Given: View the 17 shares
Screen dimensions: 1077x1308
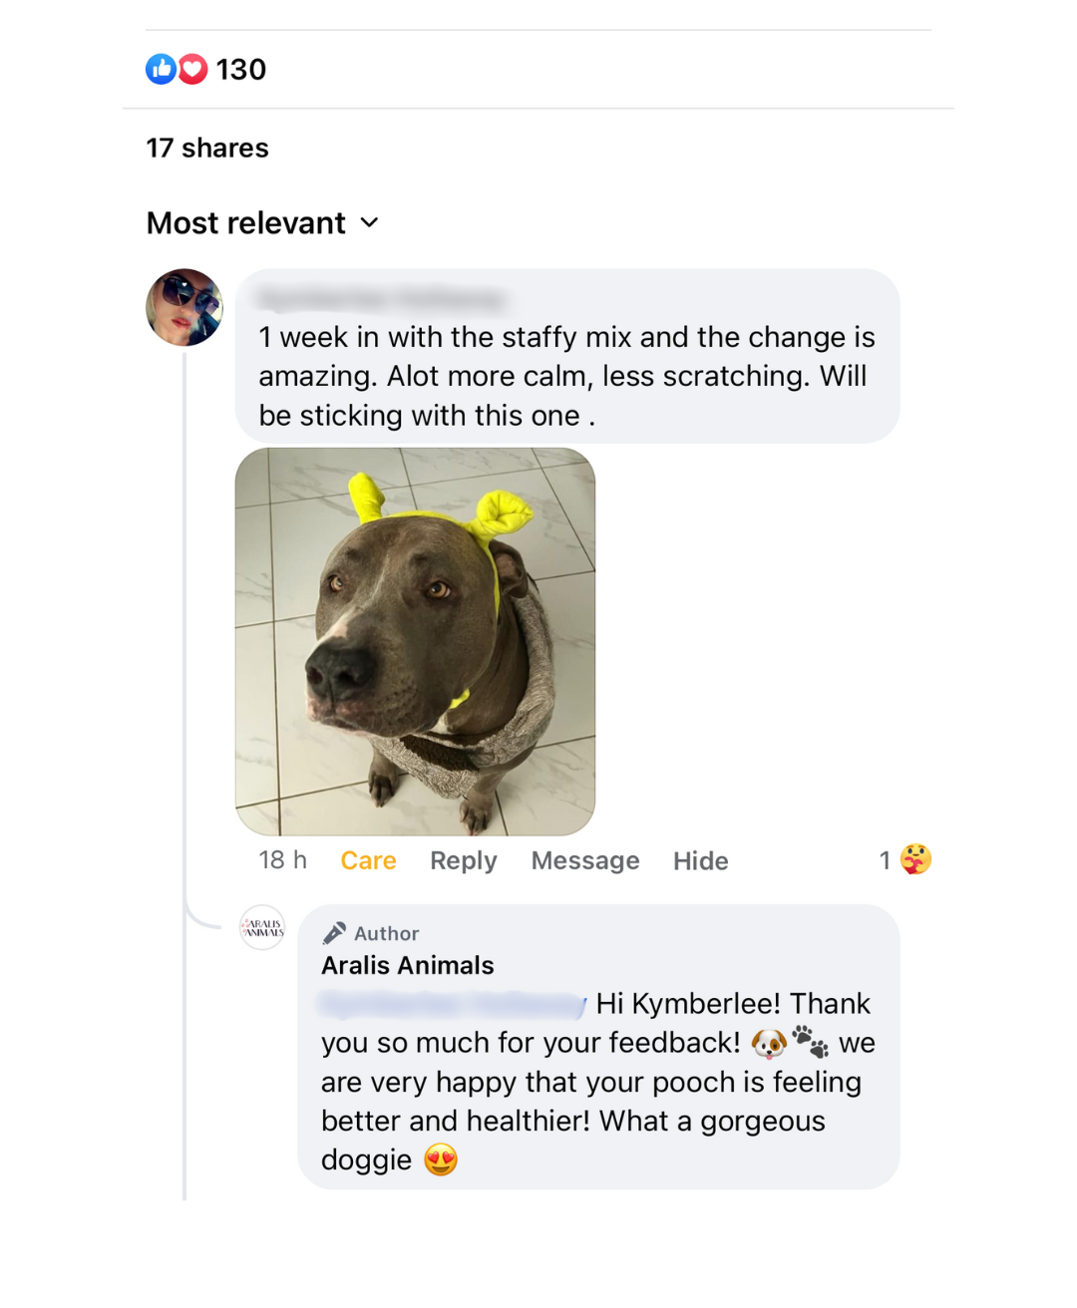Looking at the screenshot, I should 207,149.
